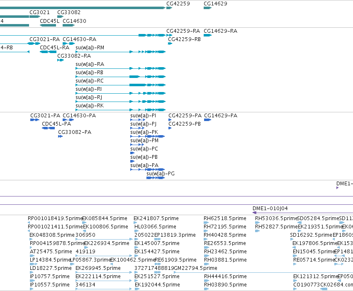Select the CG14630 gene label
The height and width of the screenshot is (291, 353).
[75, 21]
